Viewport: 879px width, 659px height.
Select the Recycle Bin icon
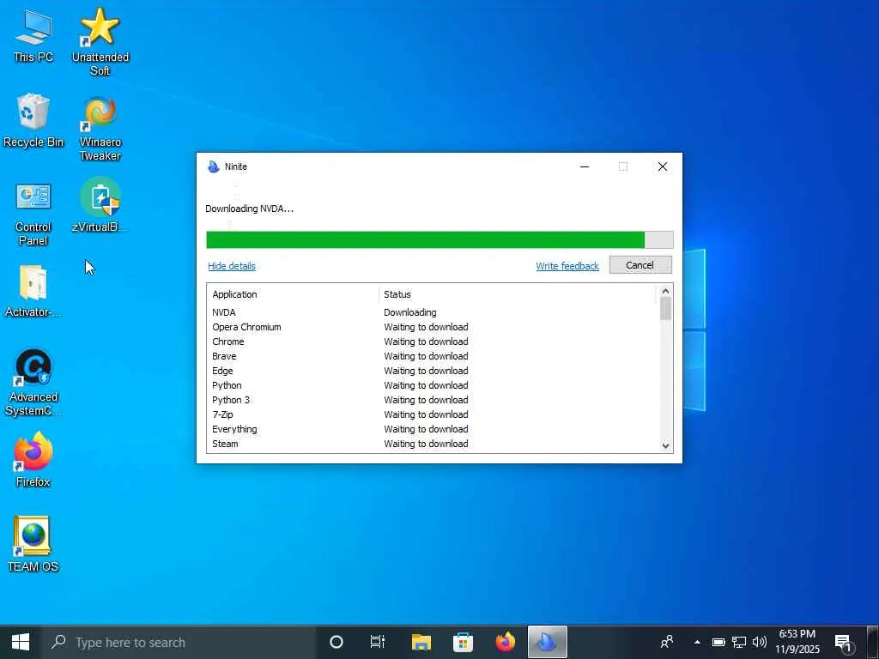pos(33,120)
